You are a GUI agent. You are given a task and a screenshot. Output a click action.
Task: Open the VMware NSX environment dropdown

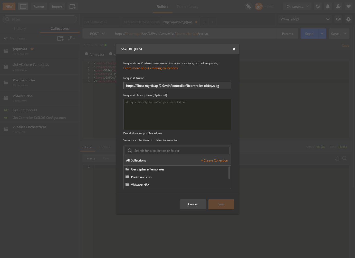(305, 19)
